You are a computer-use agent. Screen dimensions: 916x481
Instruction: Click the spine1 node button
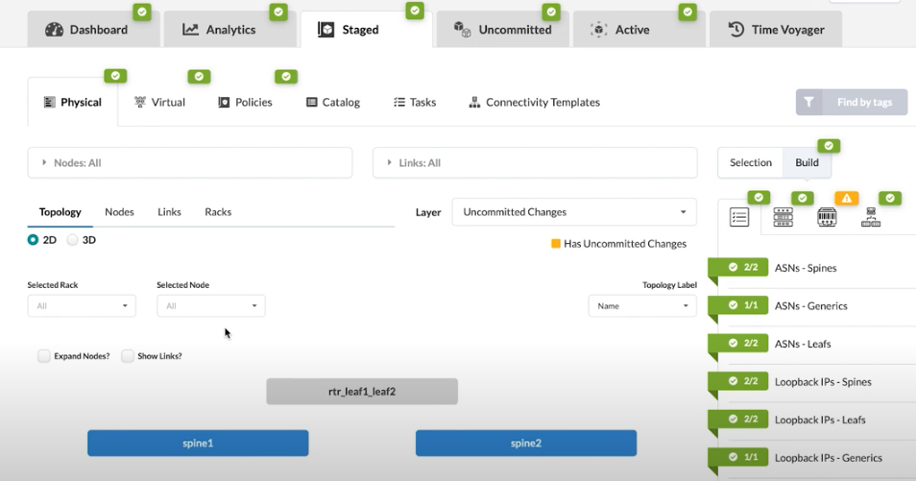tap(198, 444)
